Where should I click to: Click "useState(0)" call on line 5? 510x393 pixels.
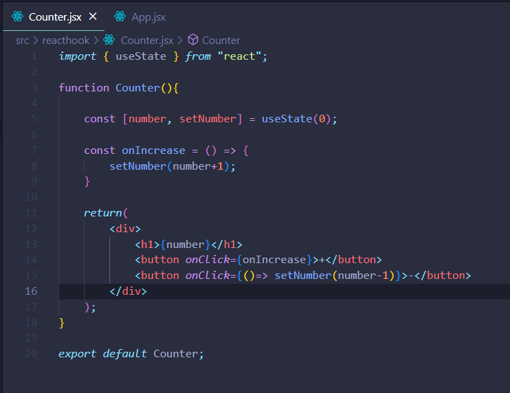pyautogui.click(x=296, y=119)
